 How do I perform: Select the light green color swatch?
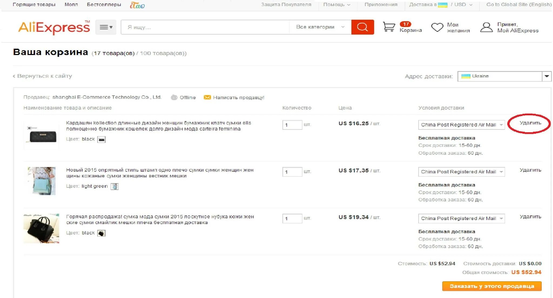point(114,187)
